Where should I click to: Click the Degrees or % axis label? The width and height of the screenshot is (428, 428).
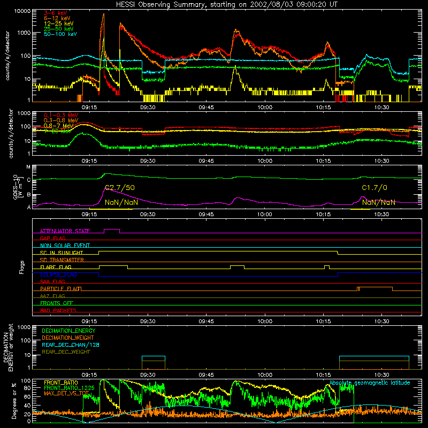coord(14,401)
